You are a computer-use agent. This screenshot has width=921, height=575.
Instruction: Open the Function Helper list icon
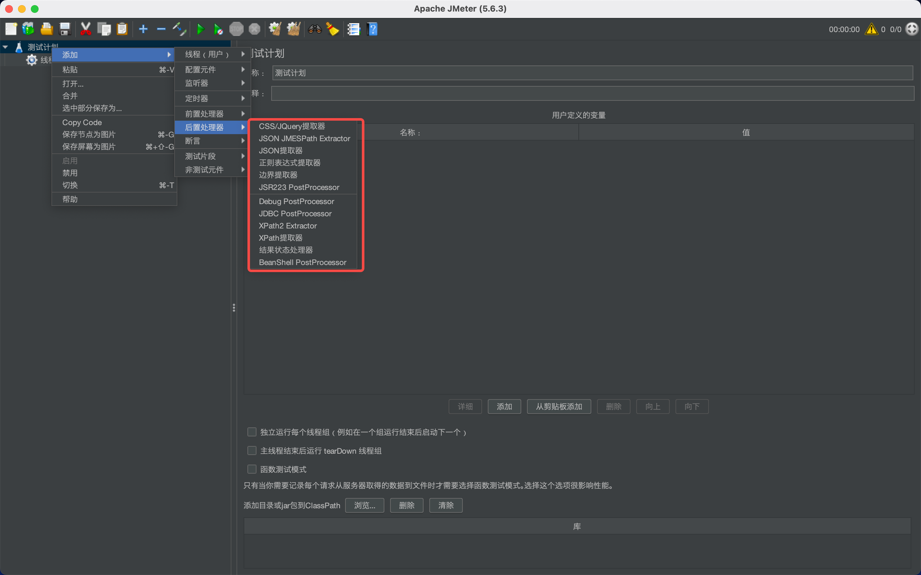click(x=354, y=29)
